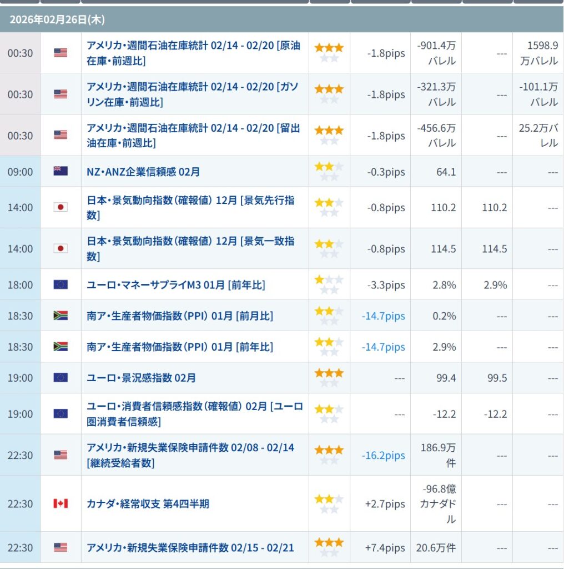Click the 2026年02月26日(木) date header
This screenshot has width=564, height=569.
pyautogui.click(x=57, y=20)
